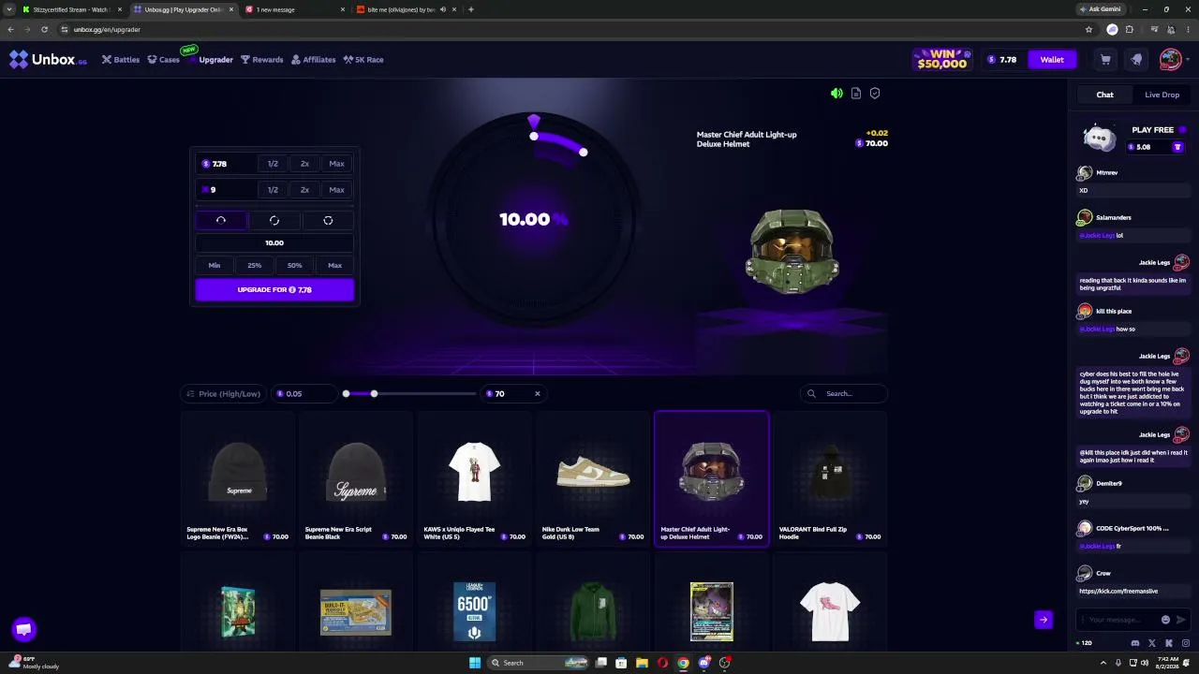Click 1/2 beside the 7.78 bet amount
This screenshot has height=674, width=1199.
[x=273, y=164]
